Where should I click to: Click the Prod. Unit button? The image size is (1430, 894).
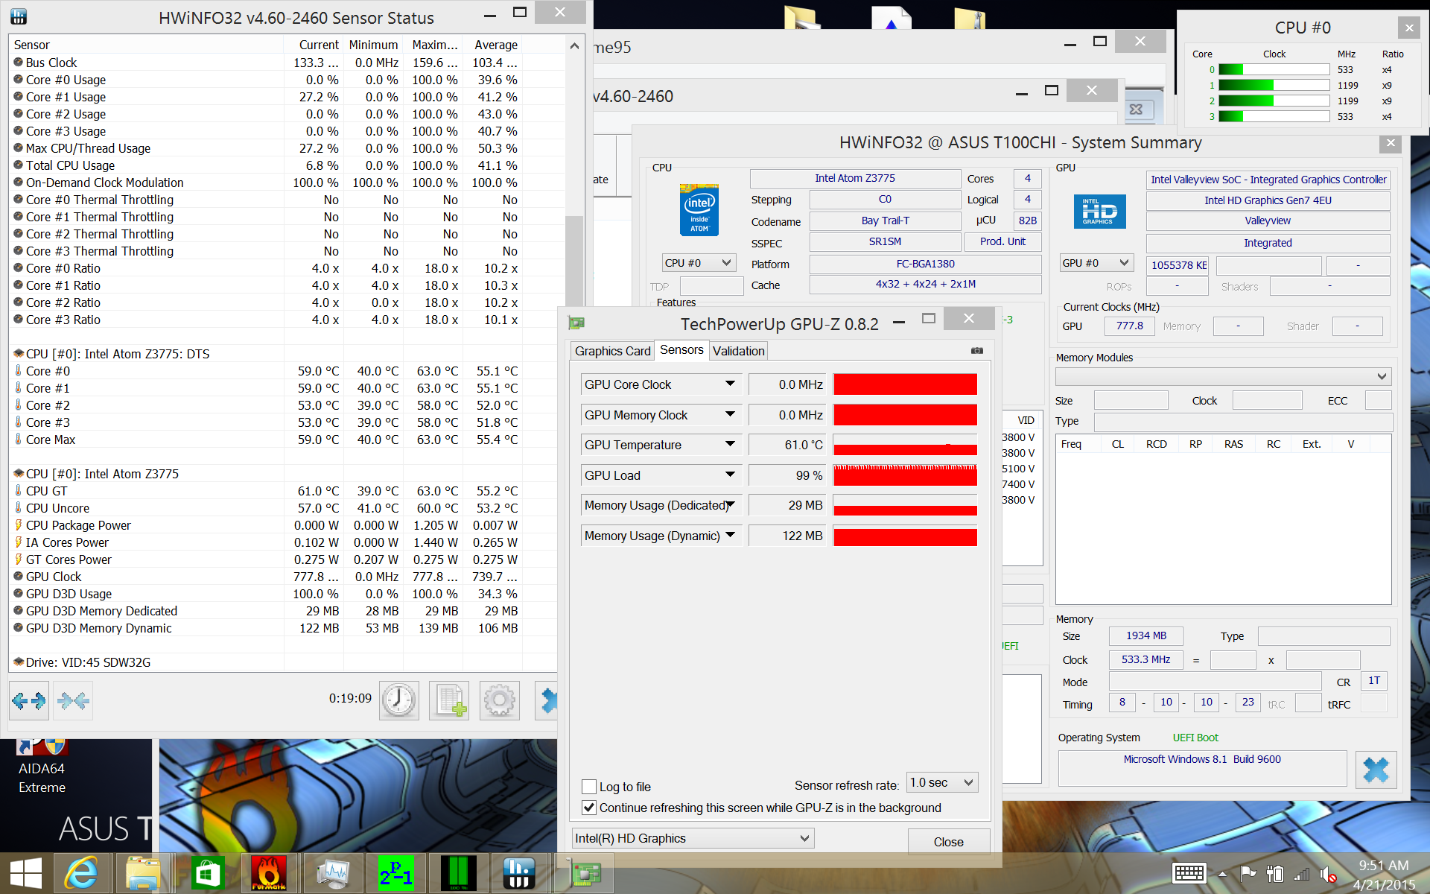coord(1002,241)
